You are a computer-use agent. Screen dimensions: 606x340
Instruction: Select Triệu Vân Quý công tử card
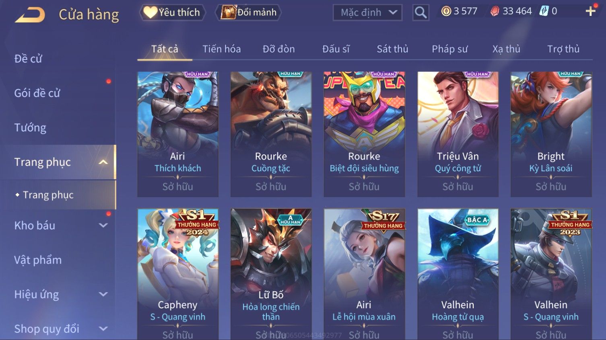[x=458, y=134]
